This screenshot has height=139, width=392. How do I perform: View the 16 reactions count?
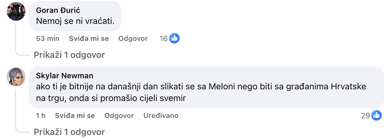click(164, 39)
